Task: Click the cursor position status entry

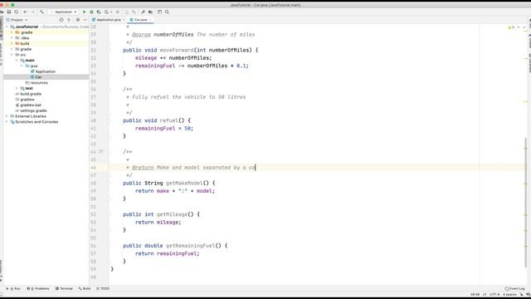Action: pos(475,295)
